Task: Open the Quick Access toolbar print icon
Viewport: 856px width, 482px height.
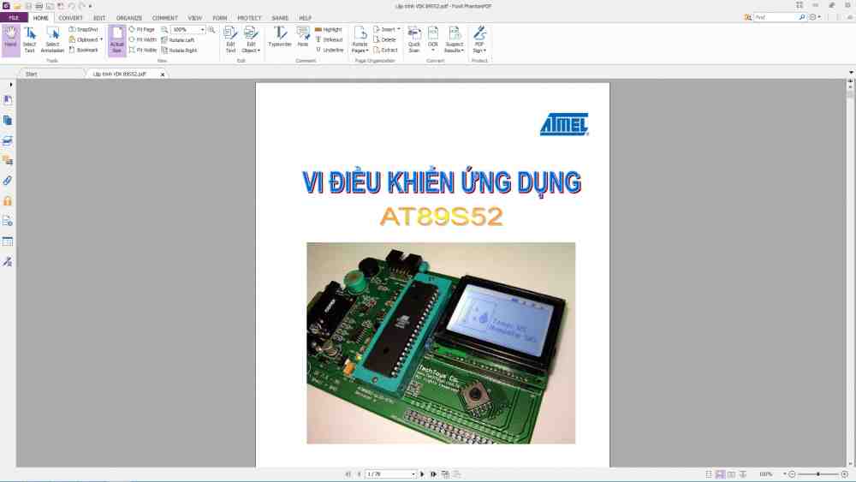Action: point(39,6)
